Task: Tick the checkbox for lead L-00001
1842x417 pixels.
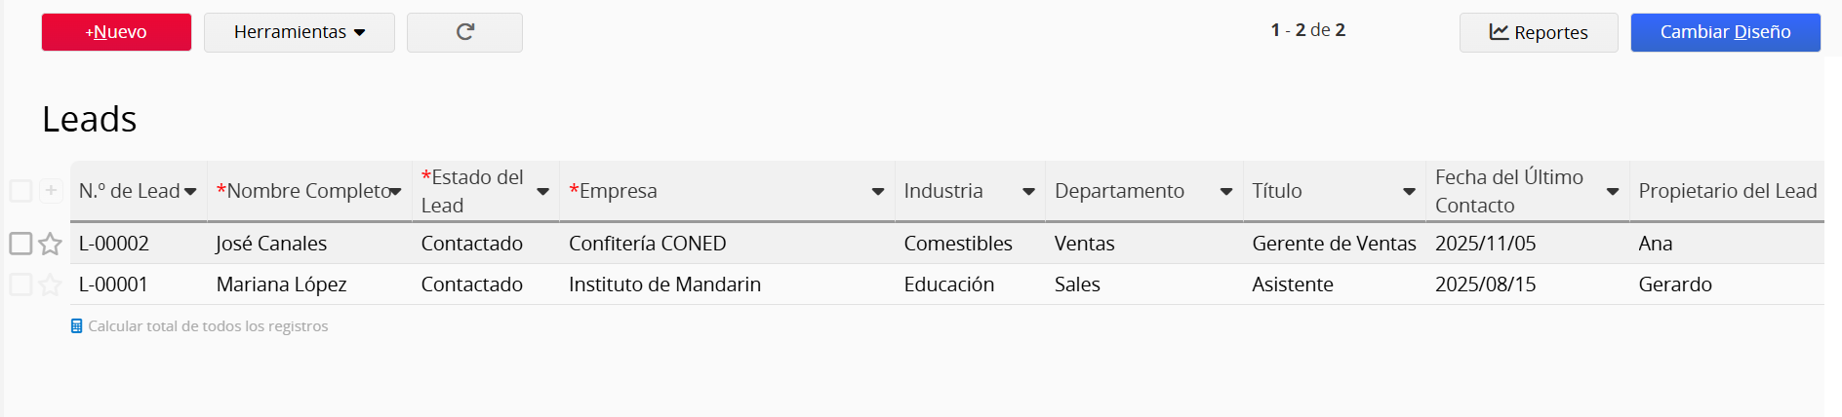Action: point(20,284)
